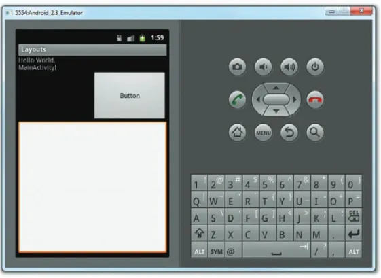
Task: Click the W key on keyboard
Action: pyautogui.click(x=217, y=199)
